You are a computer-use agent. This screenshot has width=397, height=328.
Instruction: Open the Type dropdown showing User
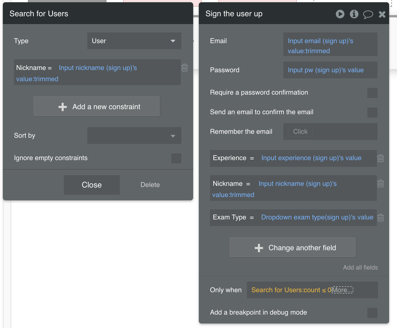tap(134, 41)
